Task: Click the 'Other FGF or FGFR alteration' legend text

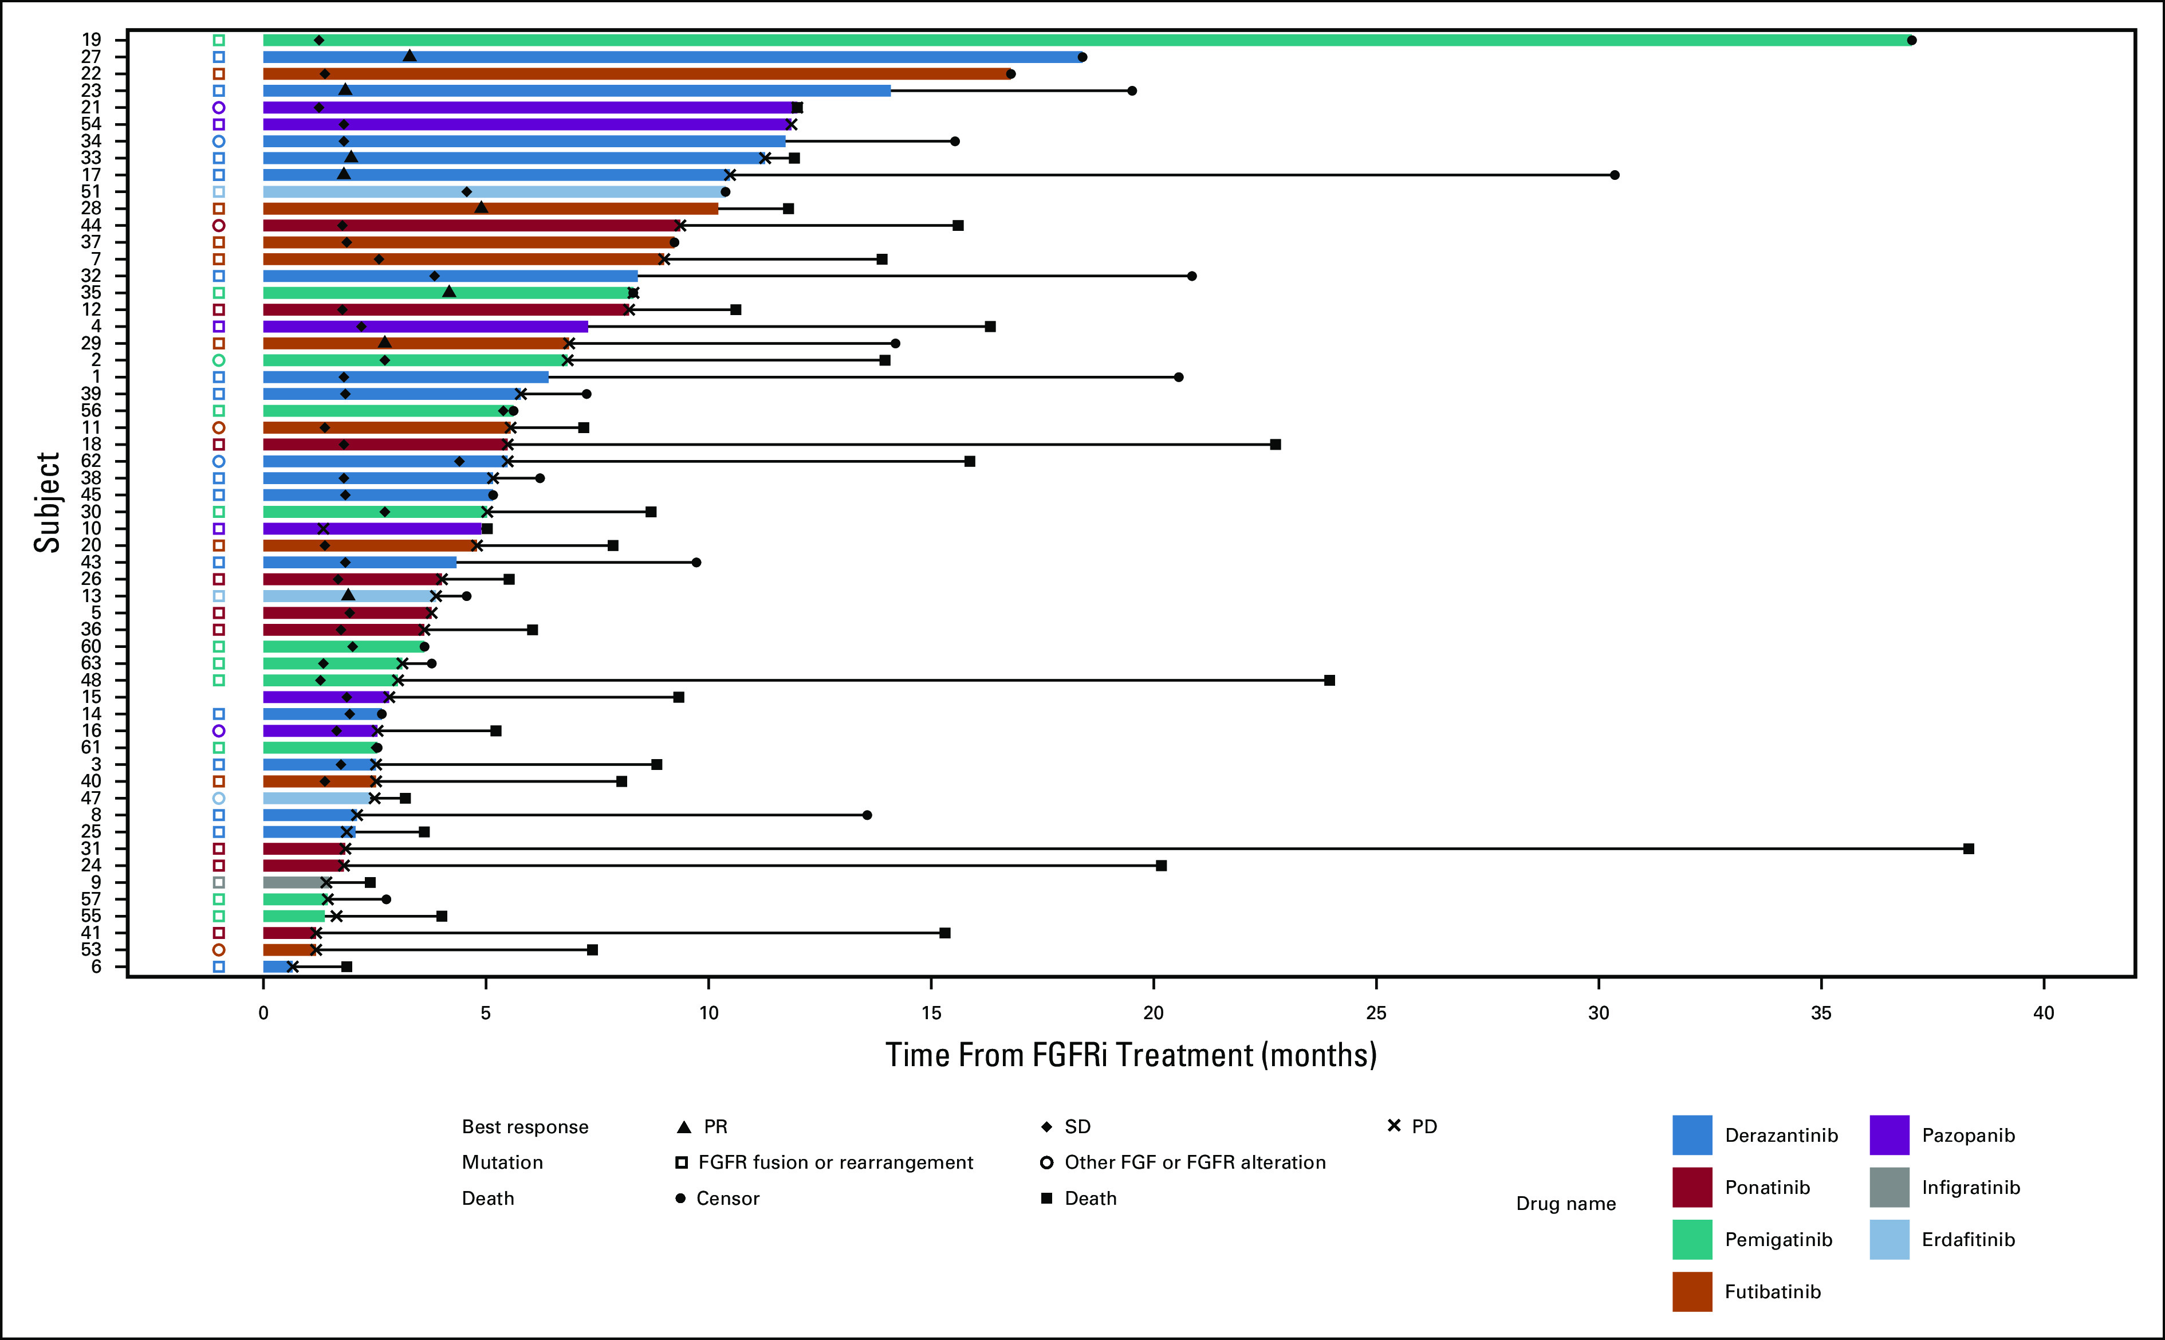Action: click(x=1195, y=1163)
